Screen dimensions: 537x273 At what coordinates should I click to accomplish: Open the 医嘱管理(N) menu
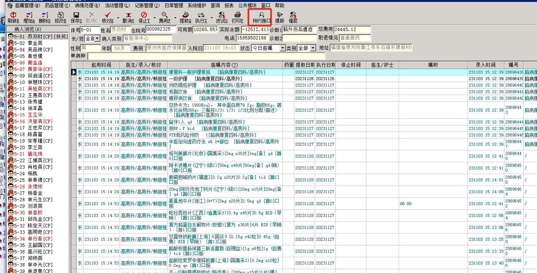coord(27,5)
